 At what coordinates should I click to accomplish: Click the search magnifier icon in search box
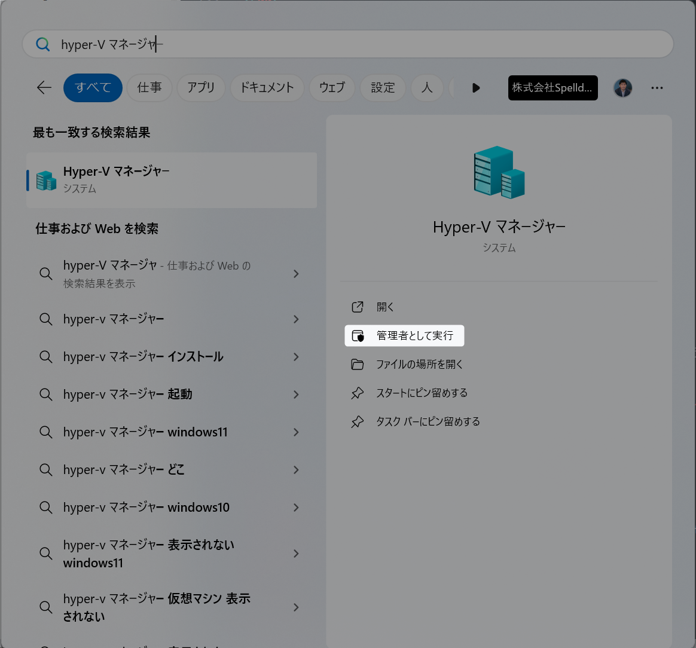43,44
